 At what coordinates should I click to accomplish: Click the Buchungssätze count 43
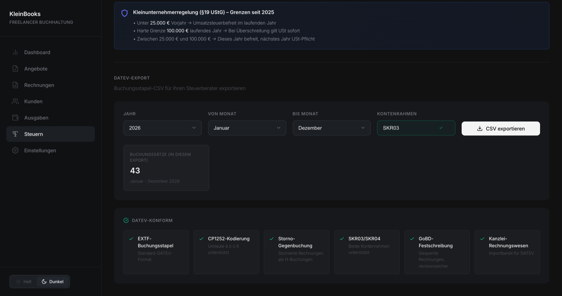click(x=135, y=171)
